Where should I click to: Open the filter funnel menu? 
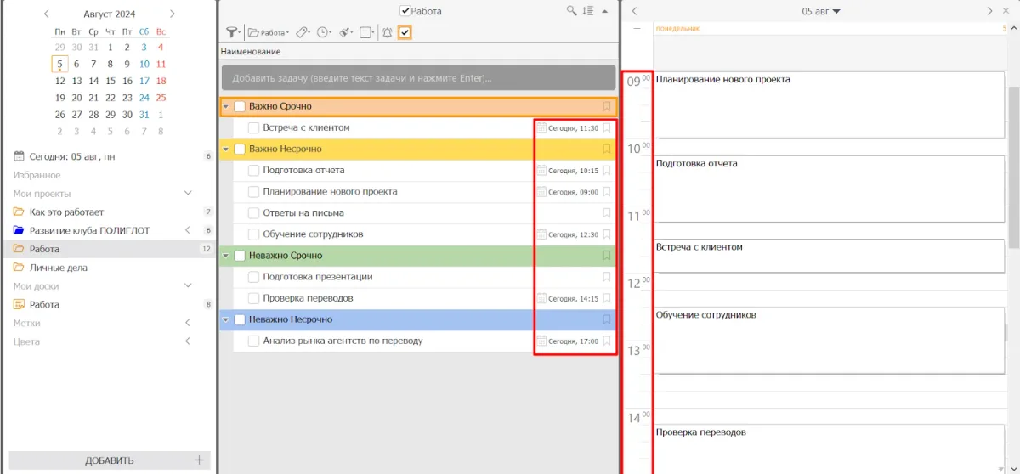[231, 32]
